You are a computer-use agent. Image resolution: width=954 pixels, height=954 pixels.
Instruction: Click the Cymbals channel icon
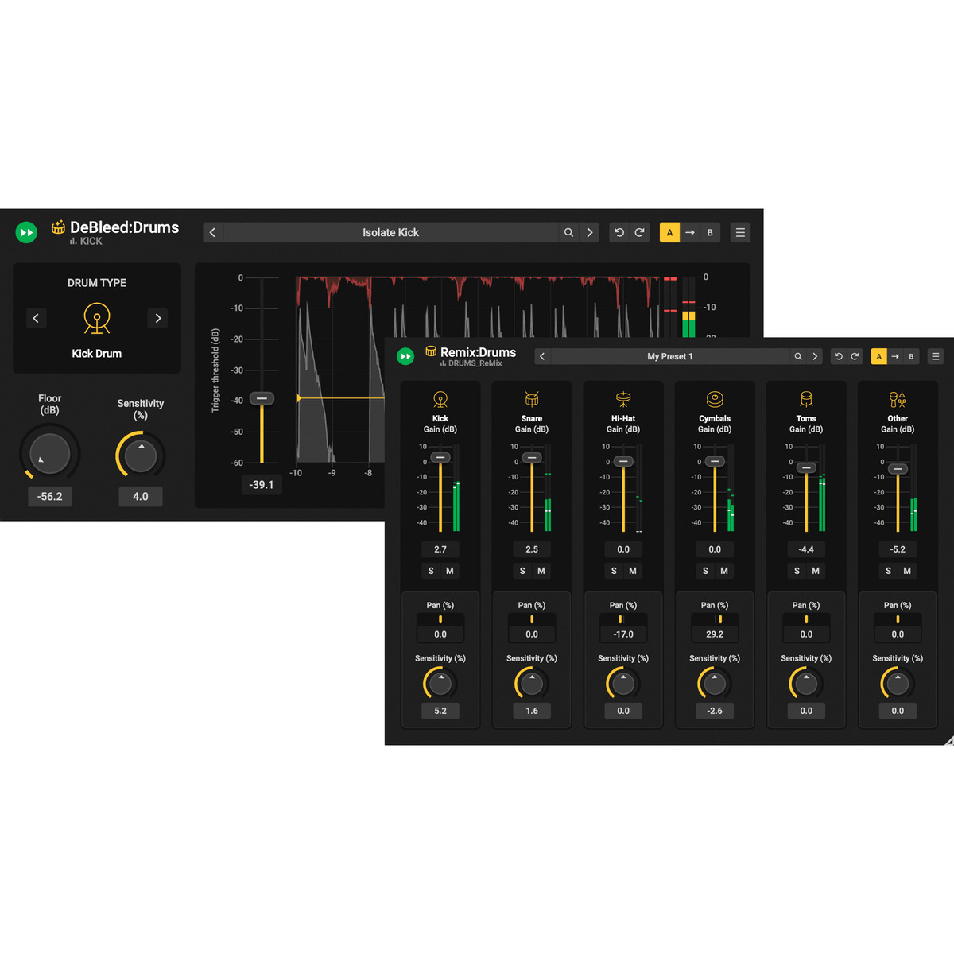[714, 400]
